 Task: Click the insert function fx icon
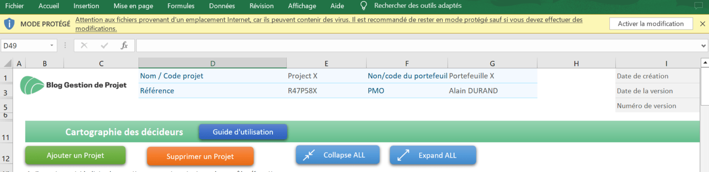[x=124, y=46]
